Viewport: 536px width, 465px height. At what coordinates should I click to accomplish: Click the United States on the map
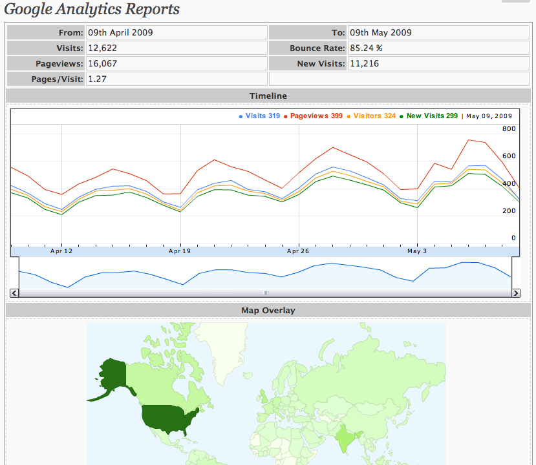coord(167,418)
